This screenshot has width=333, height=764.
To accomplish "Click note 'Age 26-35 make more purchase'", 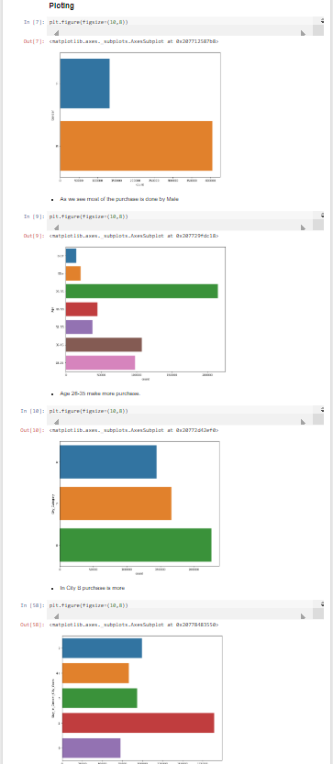I will (100, 393).
